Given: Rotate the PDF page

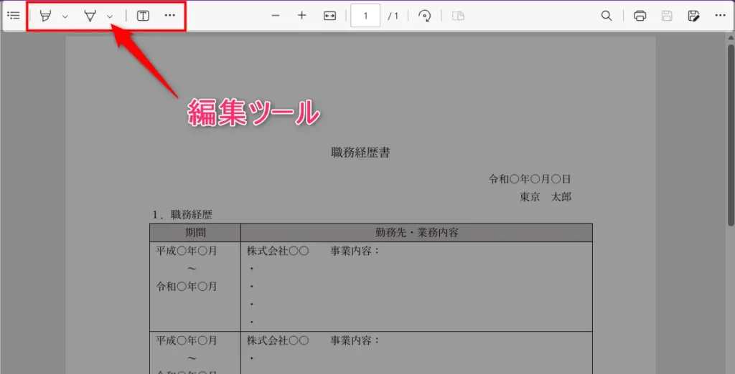Looking at the screenshot, I should click(x=424, y=16).
